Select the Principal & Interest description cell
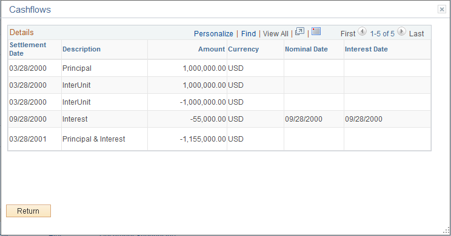This screenshot has height=236, width=451. click(94, 139)
